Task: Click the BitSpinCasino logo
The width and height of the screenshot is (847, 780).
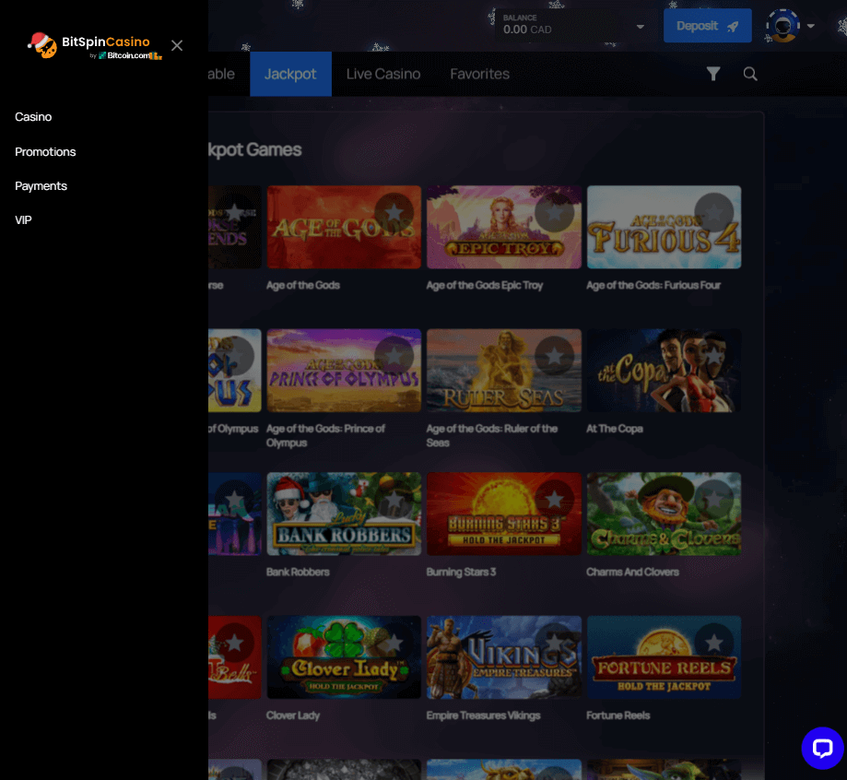Action: click(95, 46)
